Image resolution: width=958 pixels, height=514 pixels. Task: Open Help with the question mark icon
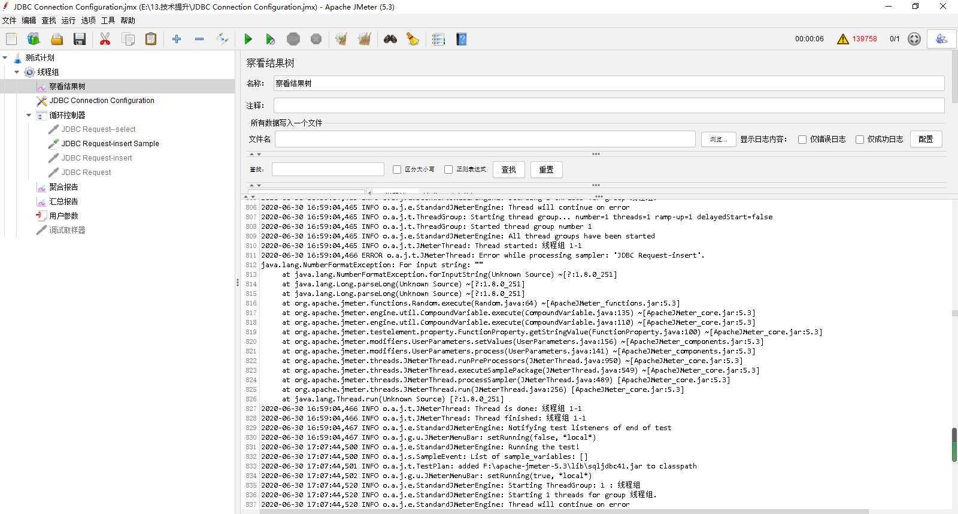pyautogui.click(x=461, y=39)
